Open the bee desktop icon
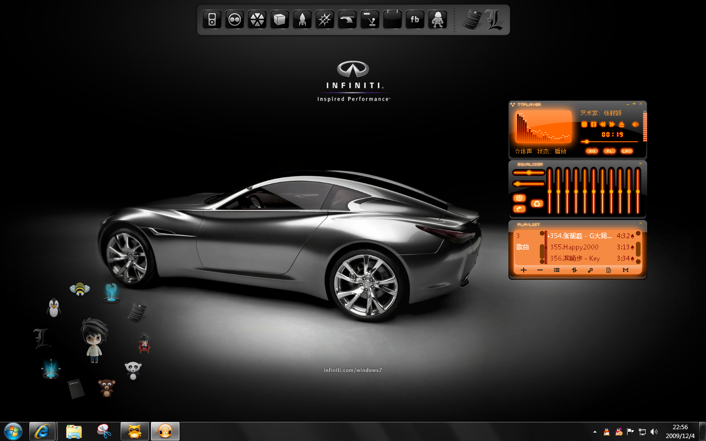Screen dimensions: 706x441 [x=79, y=289]
